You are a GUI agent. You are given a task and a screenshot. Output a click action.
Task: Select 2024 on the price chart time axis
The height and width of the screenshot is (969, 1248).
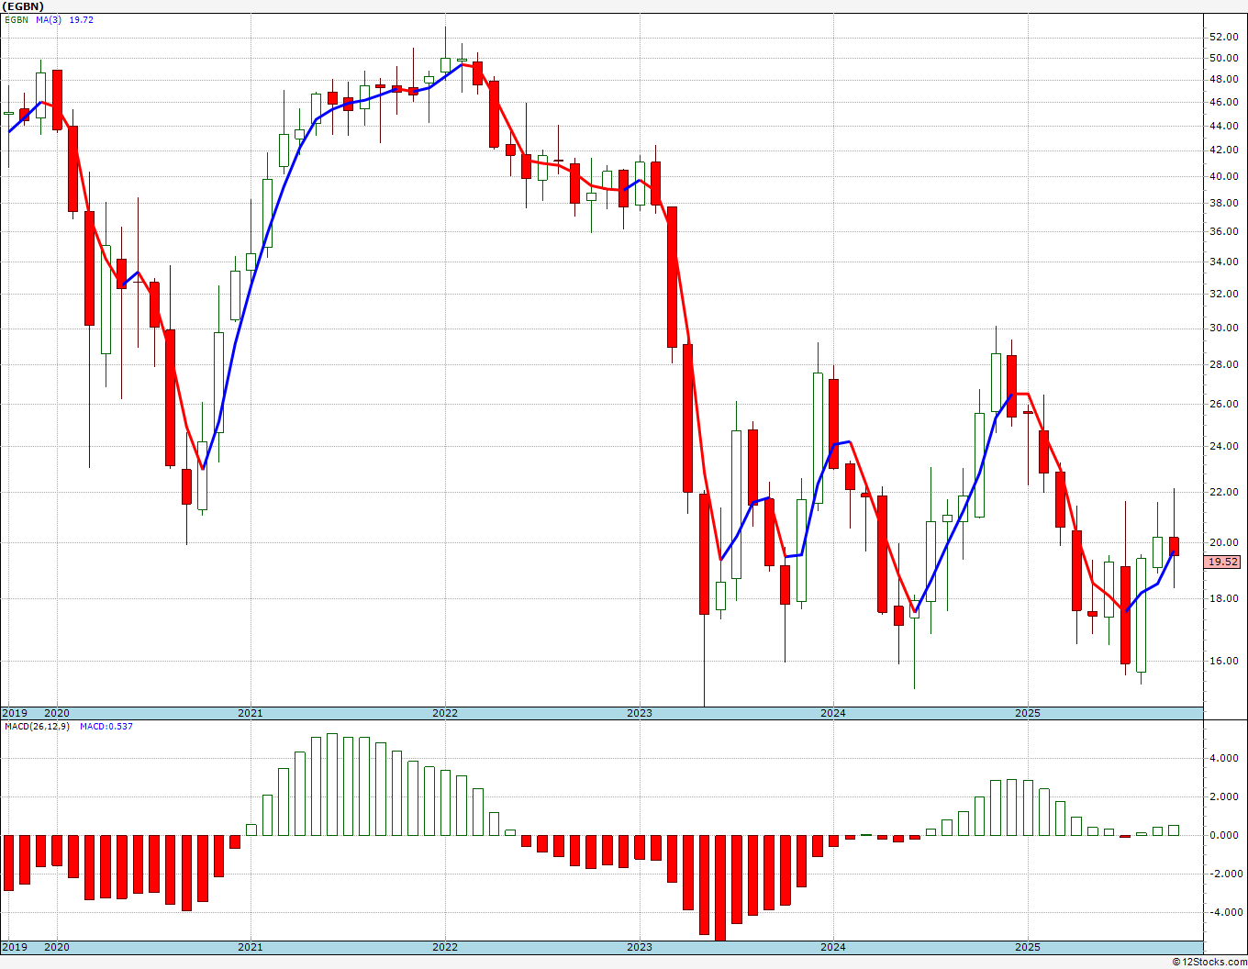pyautogui.click(x=833, y=713)
